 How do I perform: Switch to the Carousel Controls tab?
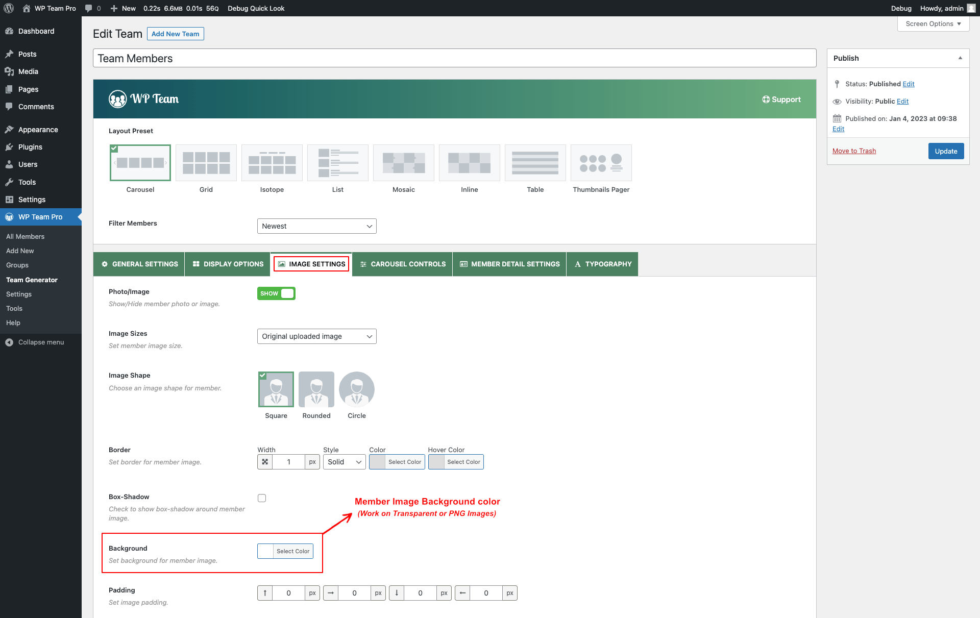[402, 264]
